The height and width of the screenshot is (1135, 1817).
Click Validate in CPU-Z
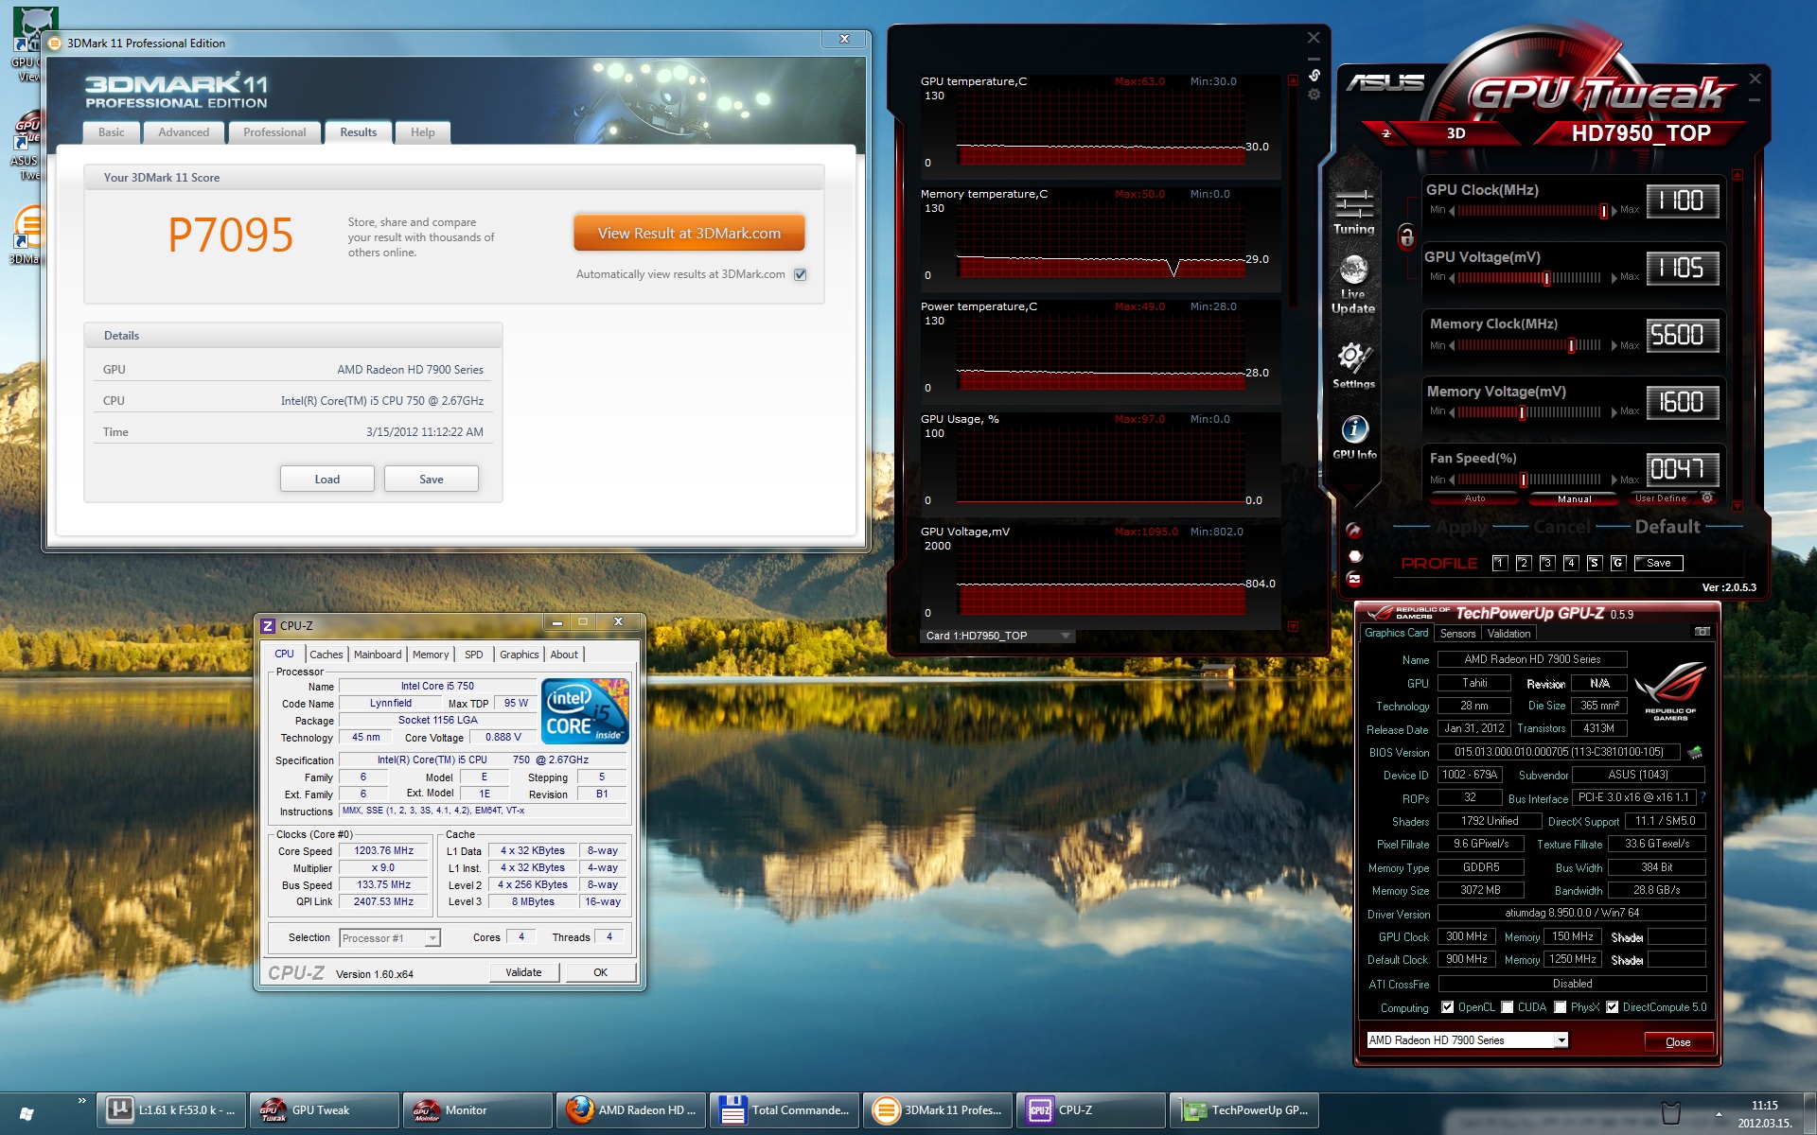coord(524,972)
